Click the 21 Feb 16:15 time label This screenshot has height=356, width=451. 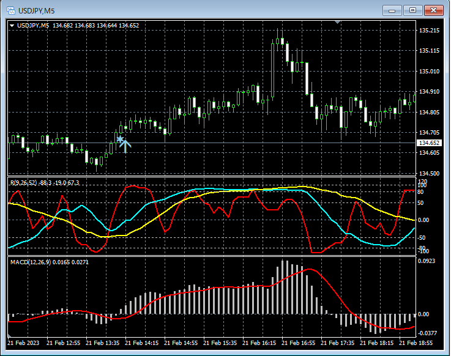tap(259, 343)
